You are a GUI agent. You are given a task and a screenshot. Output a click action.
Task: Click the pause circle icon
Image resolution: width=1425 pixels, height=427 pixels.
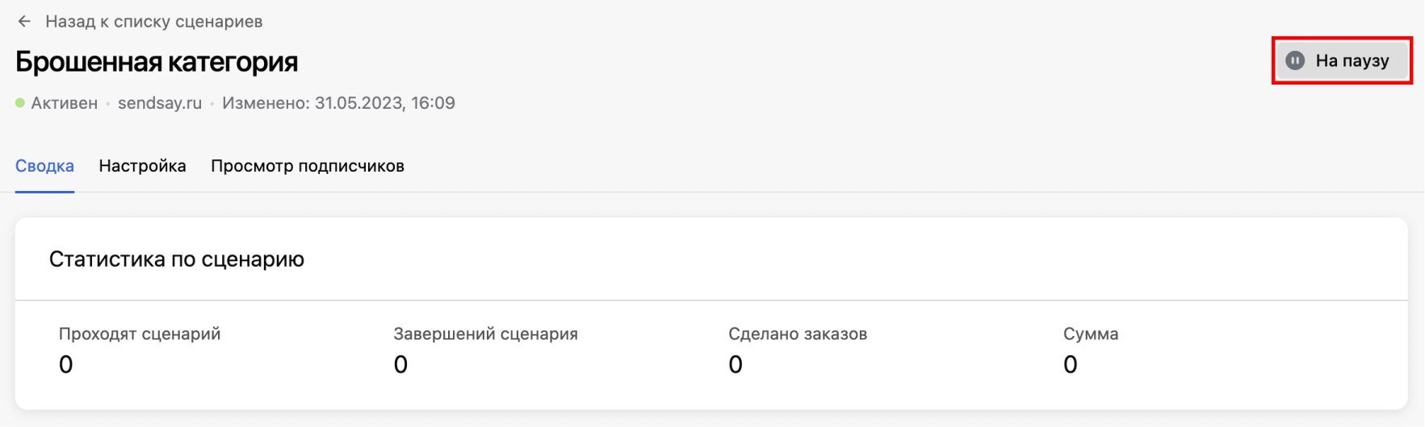[x=1295, y=60]
